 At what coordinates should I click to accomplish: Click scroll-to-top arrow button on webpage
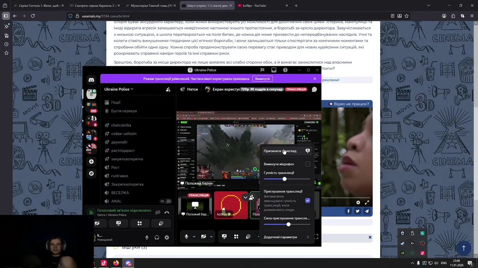click(x=464, y=248)
